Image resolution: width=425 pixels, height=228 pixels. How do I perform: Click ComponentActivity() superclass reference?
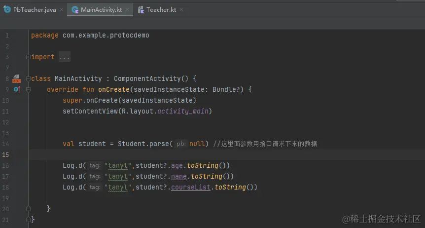click(151, 79)
